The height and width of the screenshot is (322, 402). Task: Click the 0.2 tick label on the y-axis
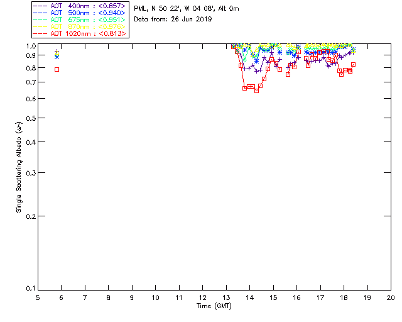click(31, 216)
